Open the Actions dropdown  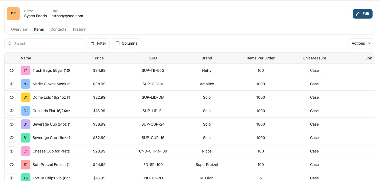361,43
